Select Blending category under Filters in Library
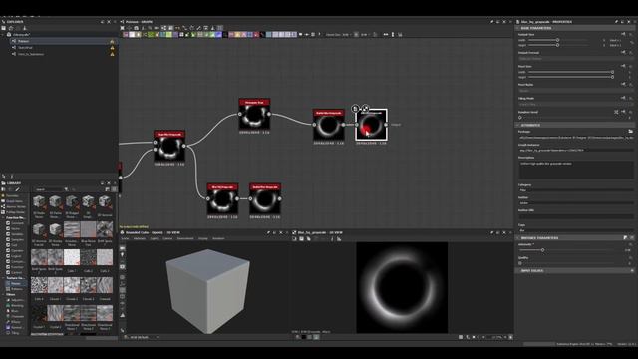 17,306
